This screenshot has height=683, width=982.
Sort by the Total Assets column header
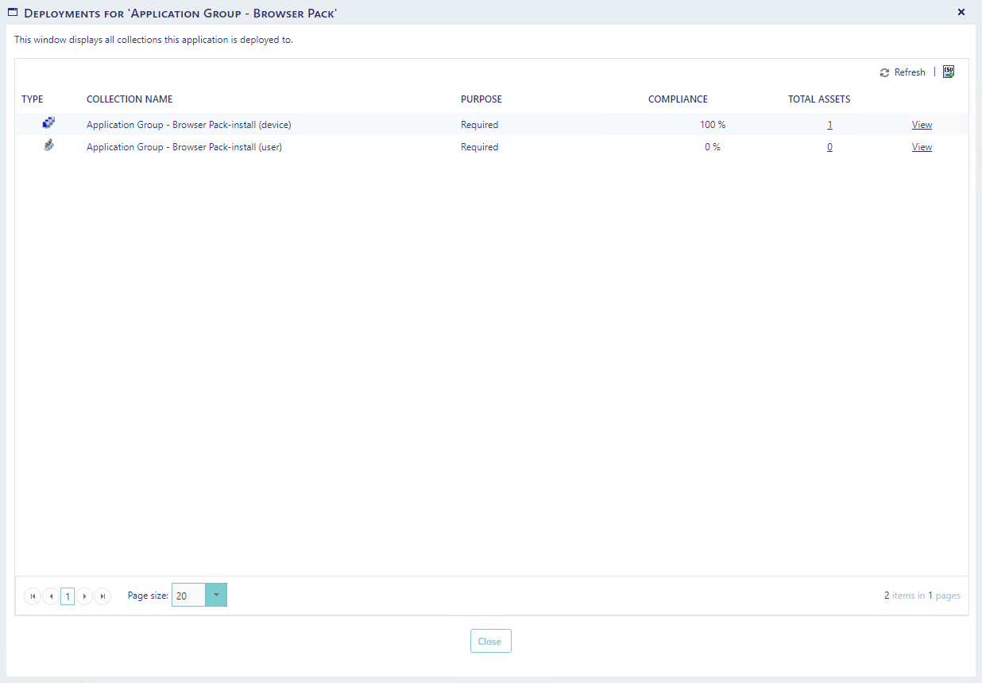(x=819, y=99)
